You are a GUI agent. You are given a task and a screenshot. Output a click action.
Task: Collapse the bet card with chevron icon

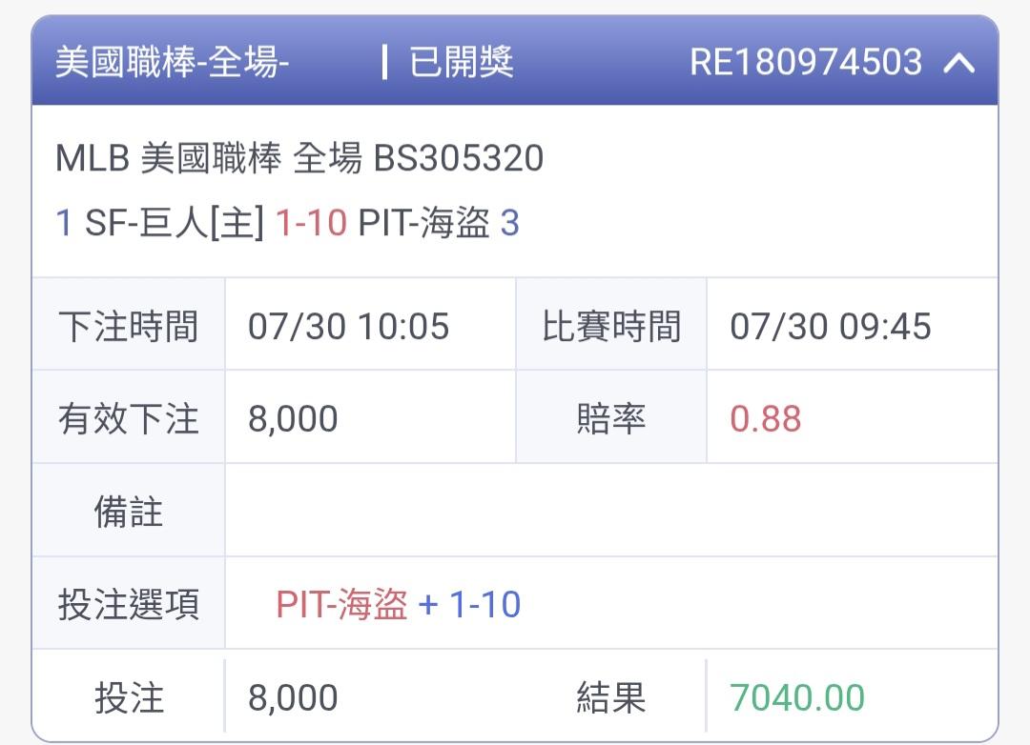pyautogui.click(x=959, y=63)
